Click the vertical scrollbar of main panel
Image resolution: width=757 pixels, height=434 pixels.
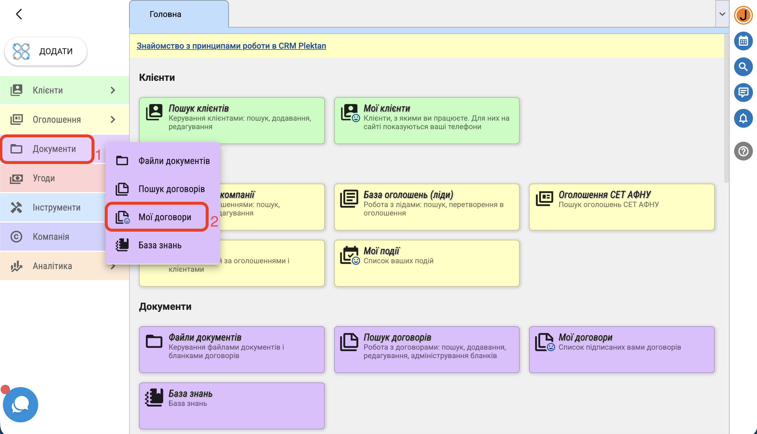pyautogui.click(x=726, y=108)
